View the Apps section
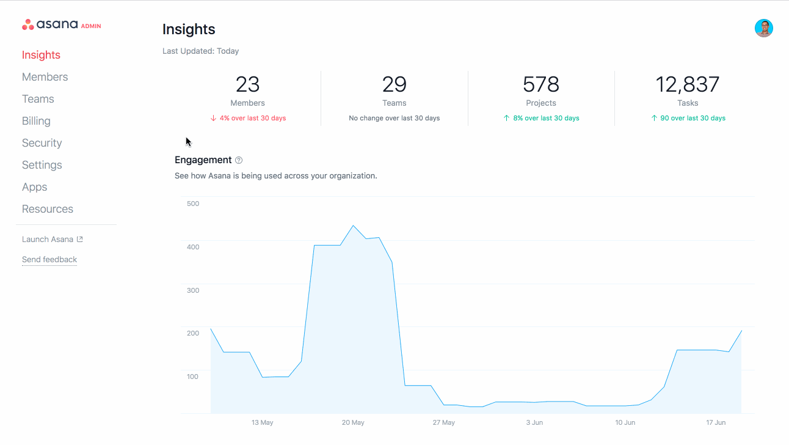This screenshot has height=445, width=789. point(34,186)
